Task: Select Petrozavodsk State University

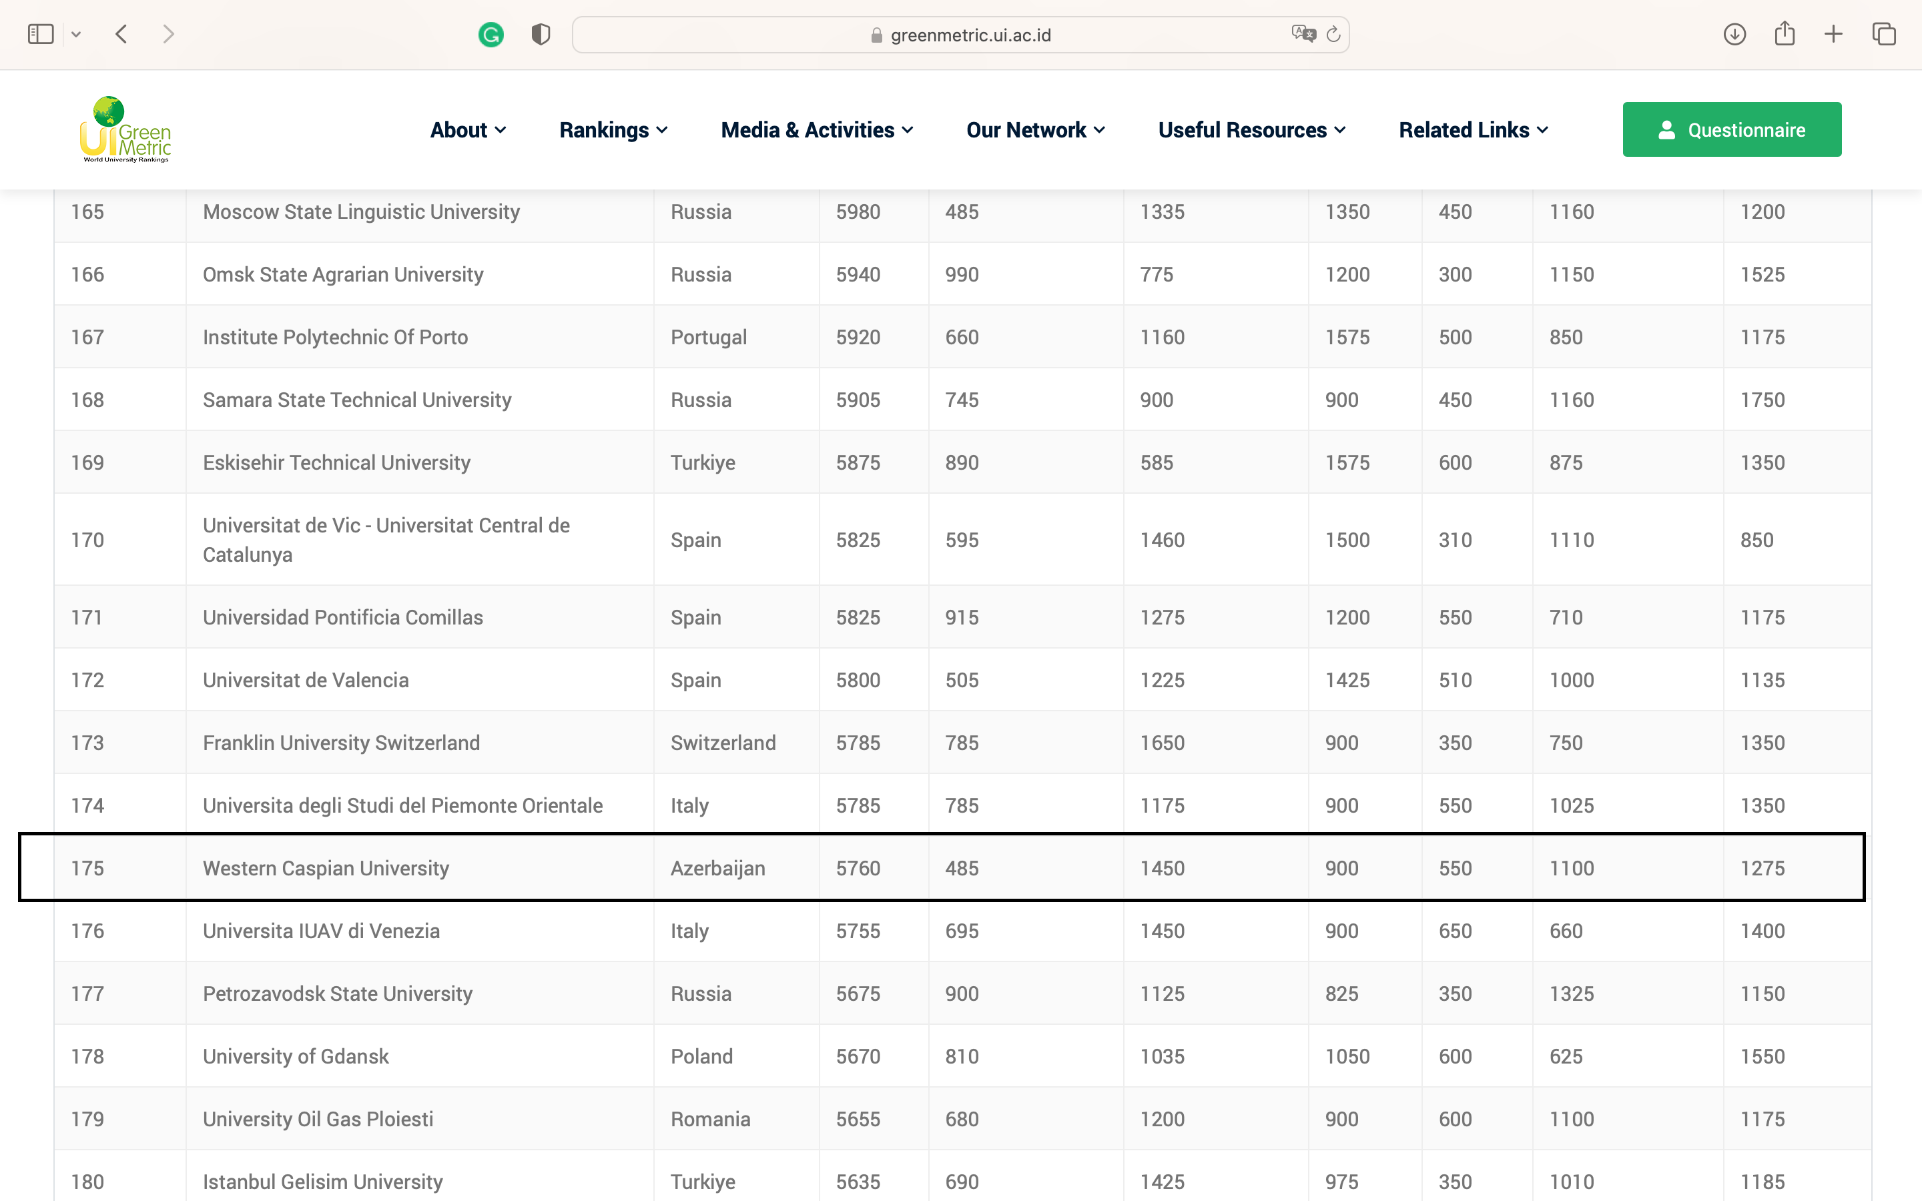Action: point(338,994)
